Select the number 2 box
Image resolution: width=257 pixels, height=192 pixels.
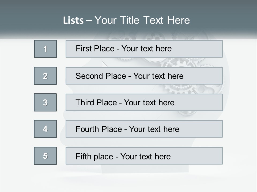coord(45,76)
